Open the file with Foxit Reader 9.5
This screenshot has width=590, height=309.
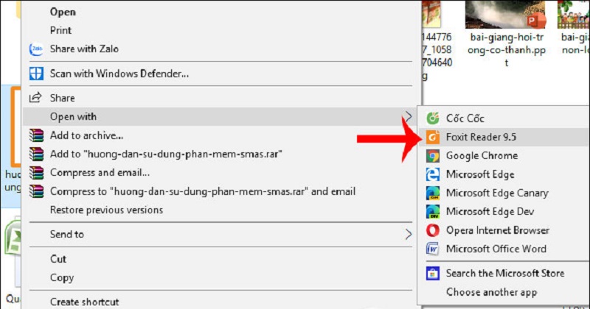504,137
